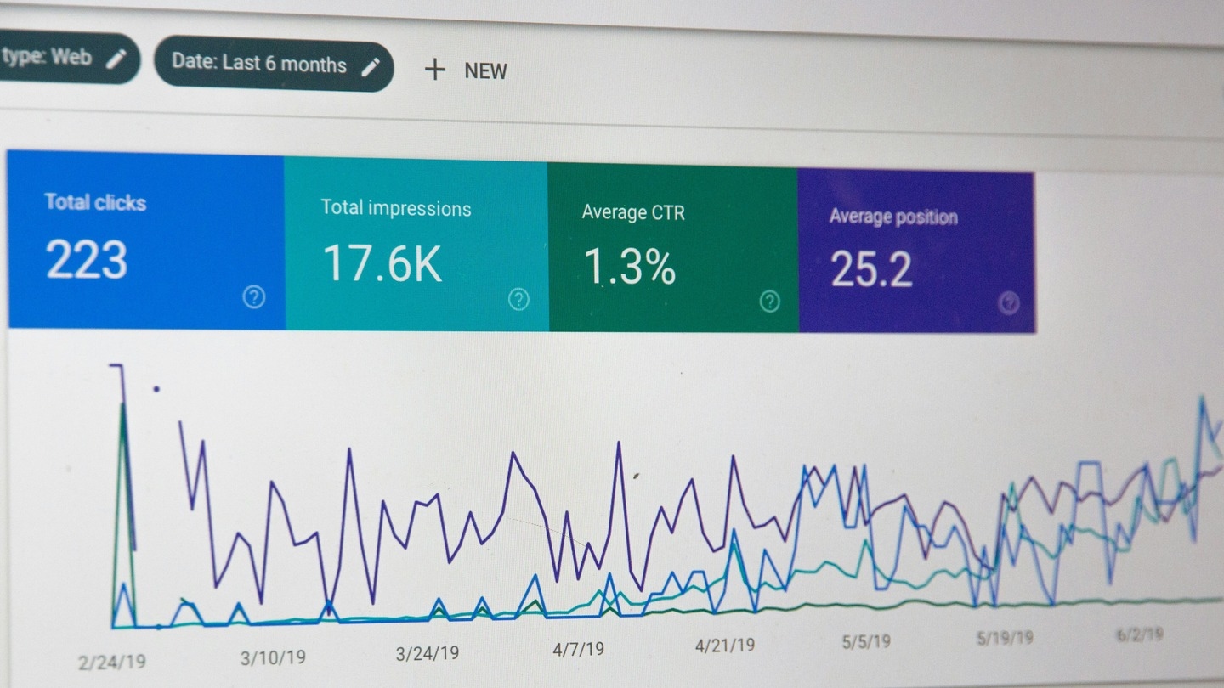The width and height of the screenshot is (1224, 688).
Task: Click the 5/5/19 axis date label
Action: pyautogui.click(x=866, y=641)
